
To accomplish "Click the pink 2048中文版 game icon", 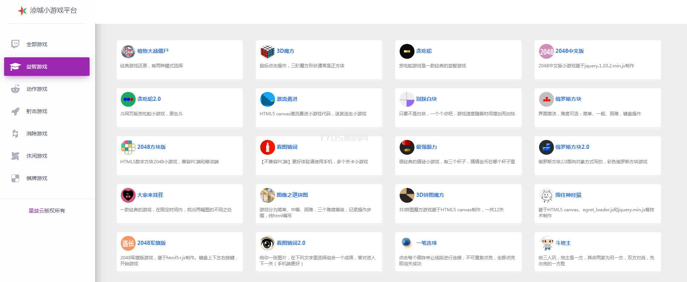I will coord(546,52).
